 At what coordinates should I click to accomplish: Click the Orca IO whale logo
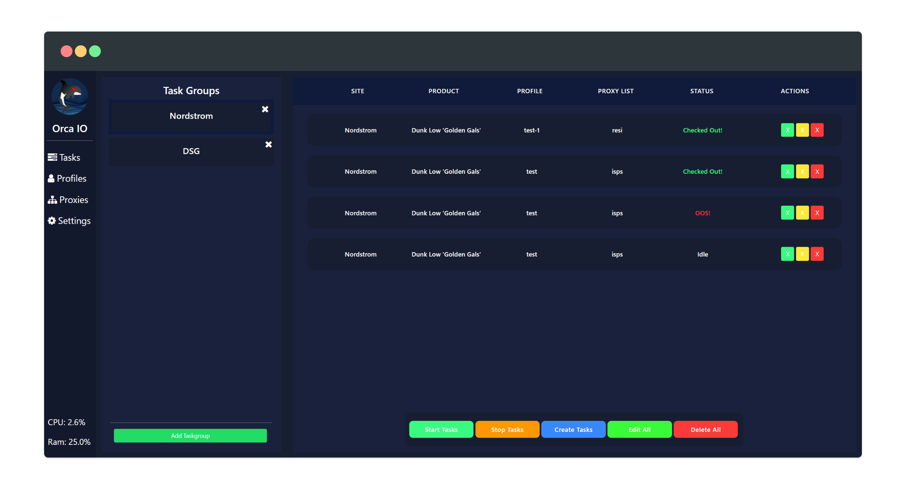(x=70, y=97)
